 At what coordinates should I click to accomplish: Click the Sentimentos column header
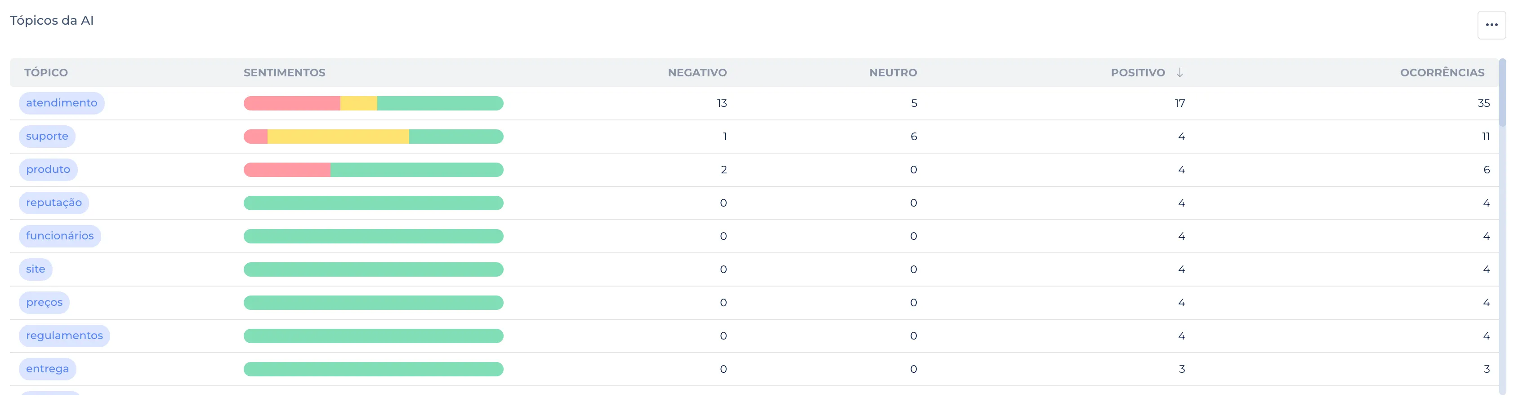(284, 72)
